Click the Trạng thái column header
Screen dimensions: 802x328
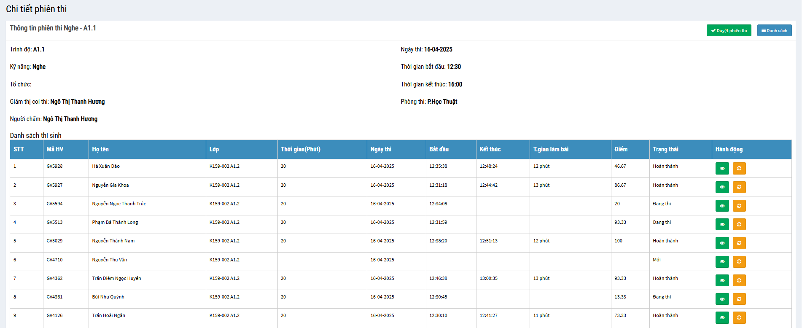tap(665, 149)
